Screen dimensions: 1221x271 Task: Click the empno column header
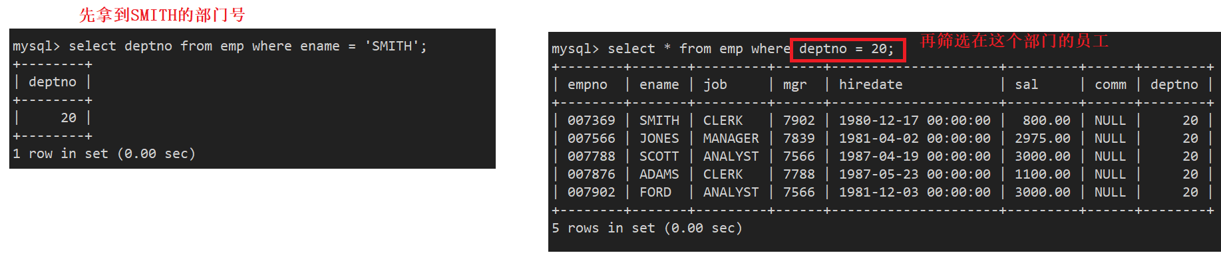(587, 85)
